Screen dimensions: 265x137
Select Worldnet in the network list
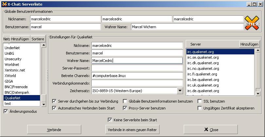22,65
